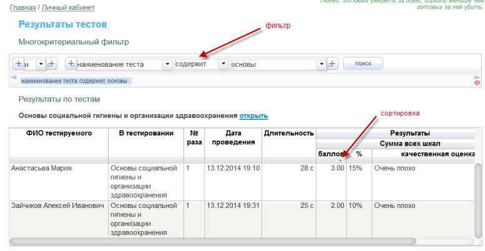Click right arrow of the filter summary bar
485x251 pixels.
pyautogui.click(x=478, y=77)
